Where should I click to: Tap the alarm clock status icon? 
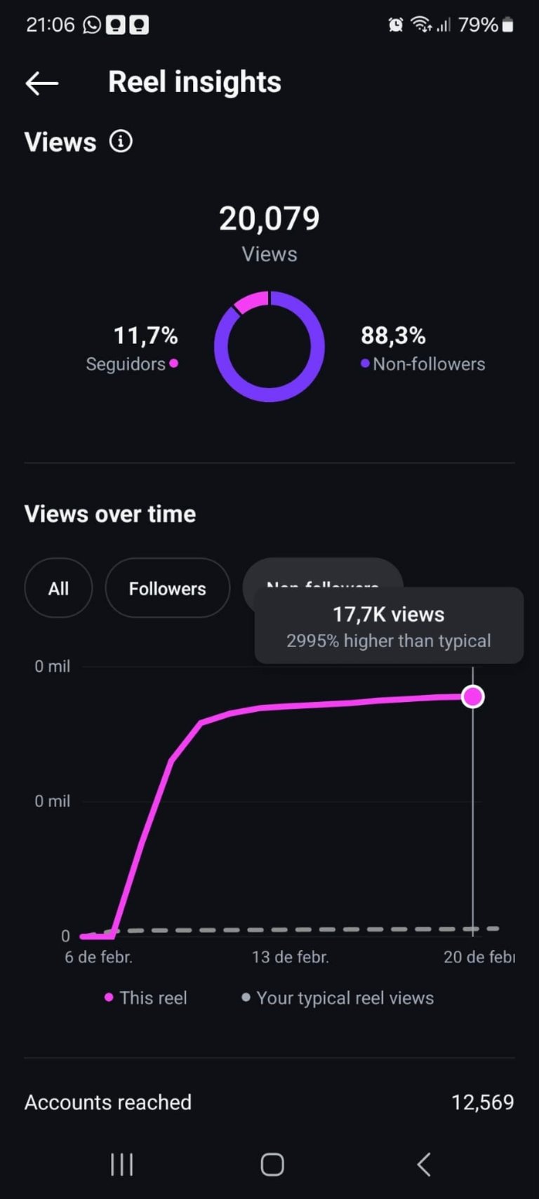click(396, 25)
